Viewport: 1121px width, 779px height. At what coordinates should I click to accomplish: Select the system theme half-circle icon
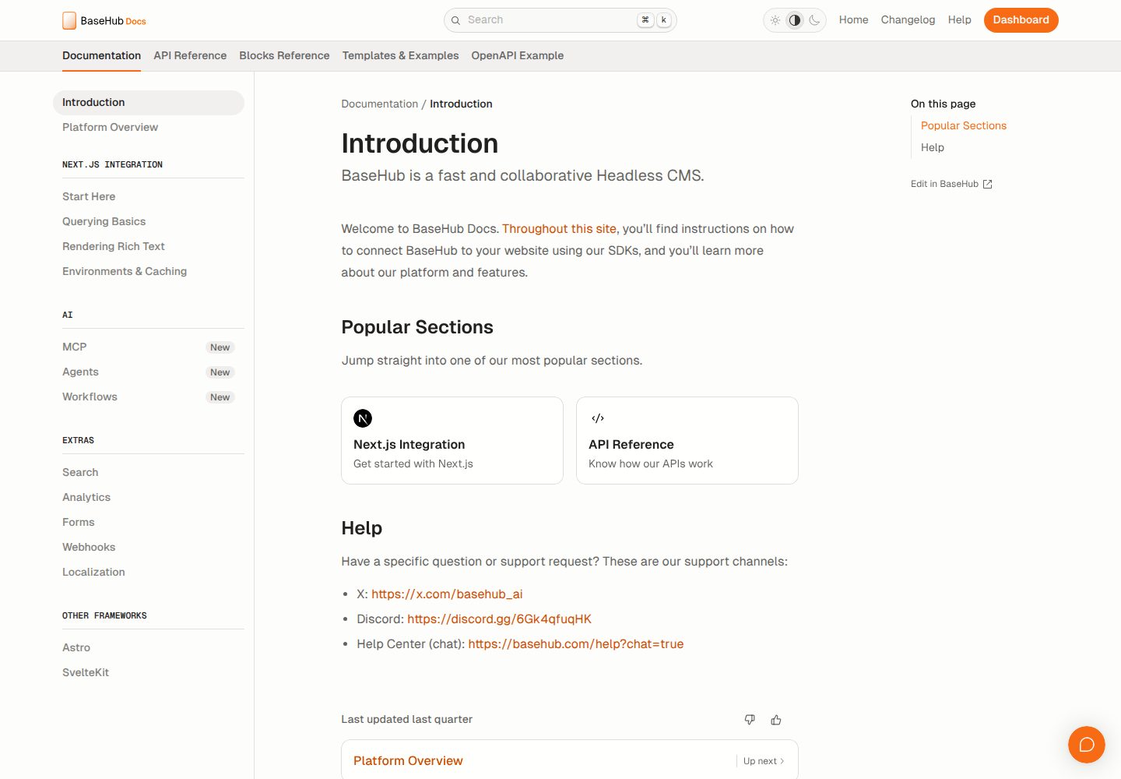(x=795, y=20)
